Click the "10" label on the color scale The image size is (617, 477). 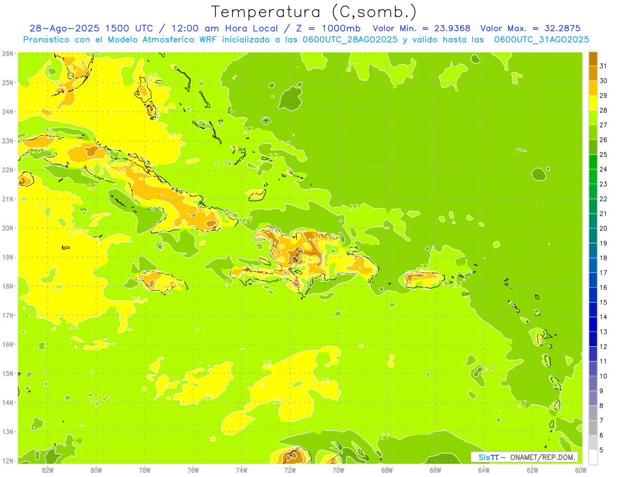click(603, 376)
